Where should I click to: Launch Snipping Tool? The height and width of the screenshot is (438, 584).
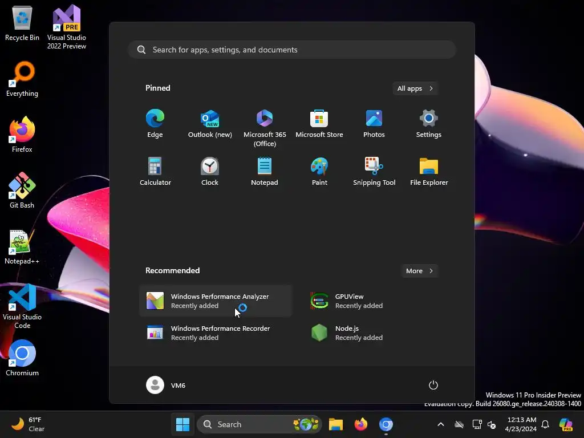click(374, 172)
